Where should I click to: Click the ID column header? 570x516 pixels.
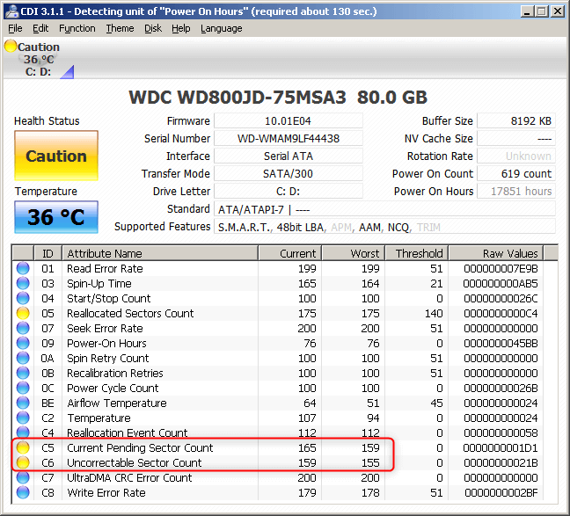48,253
